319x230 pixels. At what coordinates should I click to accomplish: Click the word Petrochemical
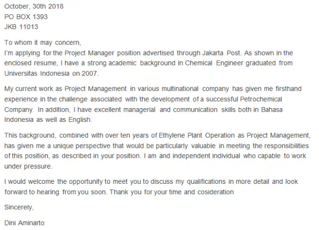(261, 99)
